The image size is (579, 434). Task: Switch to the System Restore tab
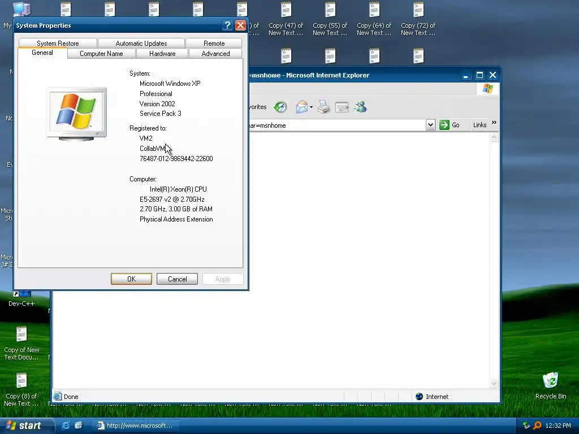(58, 43)
